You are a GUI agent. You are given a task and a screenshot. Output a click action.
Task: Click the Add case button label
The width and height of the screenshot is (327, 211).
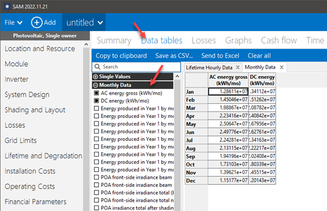click(50, 22)
